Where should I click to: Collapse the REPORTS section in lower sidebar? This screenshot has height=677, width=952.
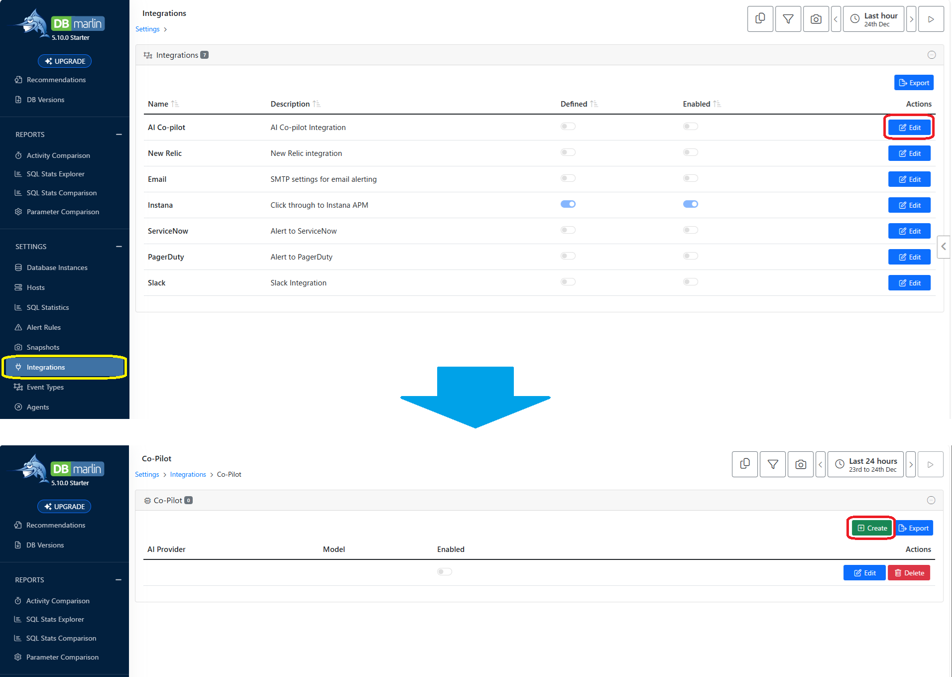pyautogui.click(x=118, y=580)
